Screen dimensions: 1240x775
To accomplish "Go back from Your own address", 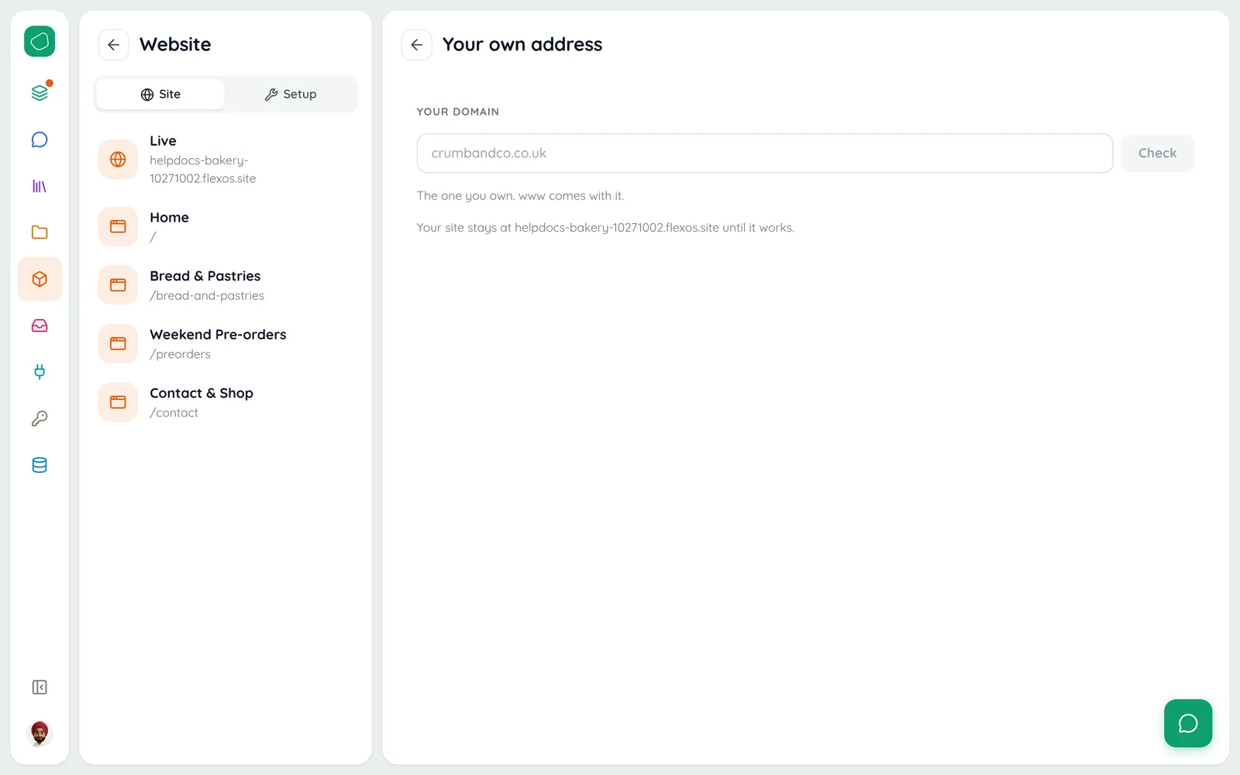I will click(416, 45).
